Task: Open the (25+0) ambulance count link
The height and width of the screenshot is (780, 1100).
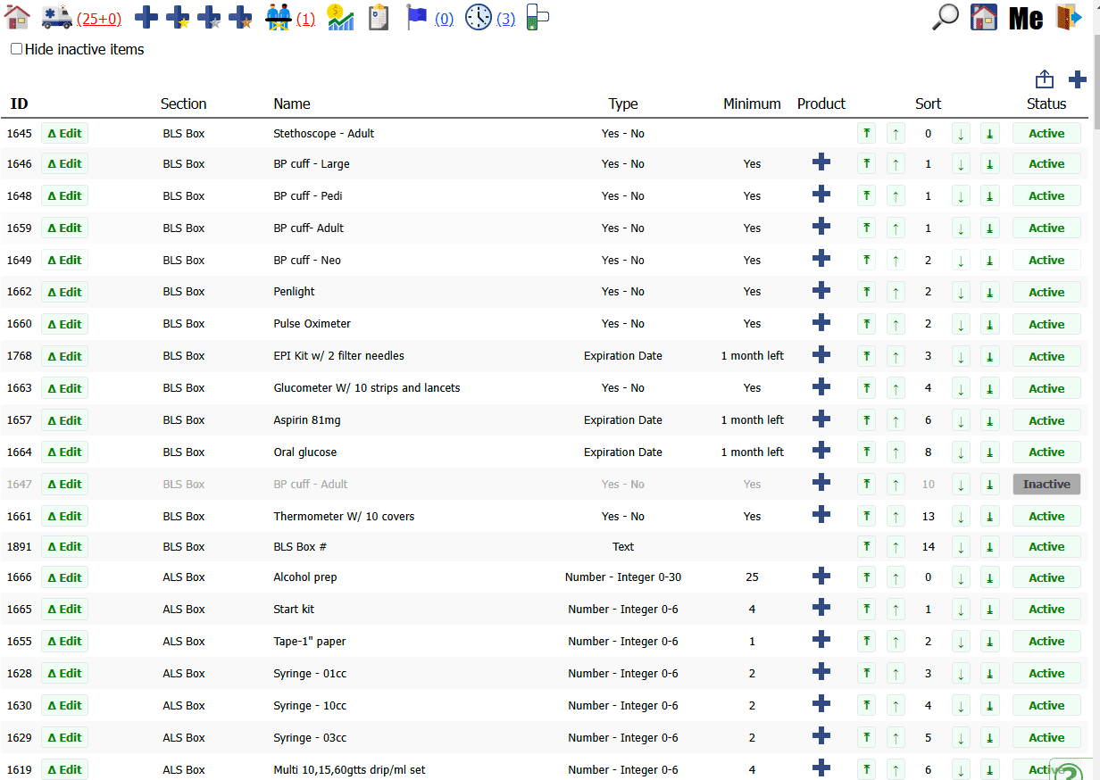Action: (99, 19)
